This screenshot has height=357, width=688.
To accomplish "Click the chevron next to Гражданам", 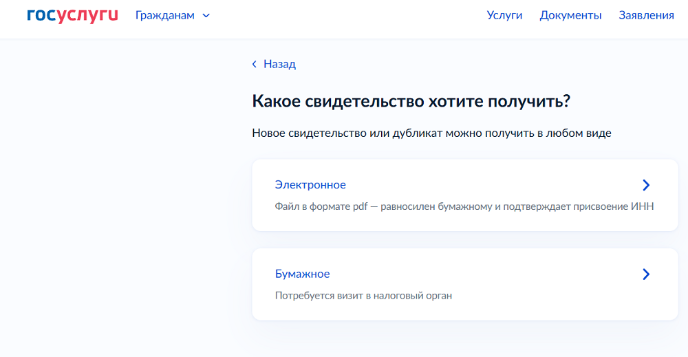I will [x=206, y=16].
